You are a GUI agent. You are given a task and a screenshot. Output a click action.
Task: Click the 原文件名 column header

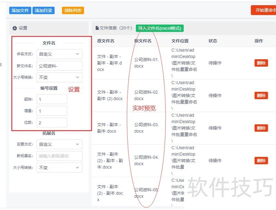click(x=106, y=41)
